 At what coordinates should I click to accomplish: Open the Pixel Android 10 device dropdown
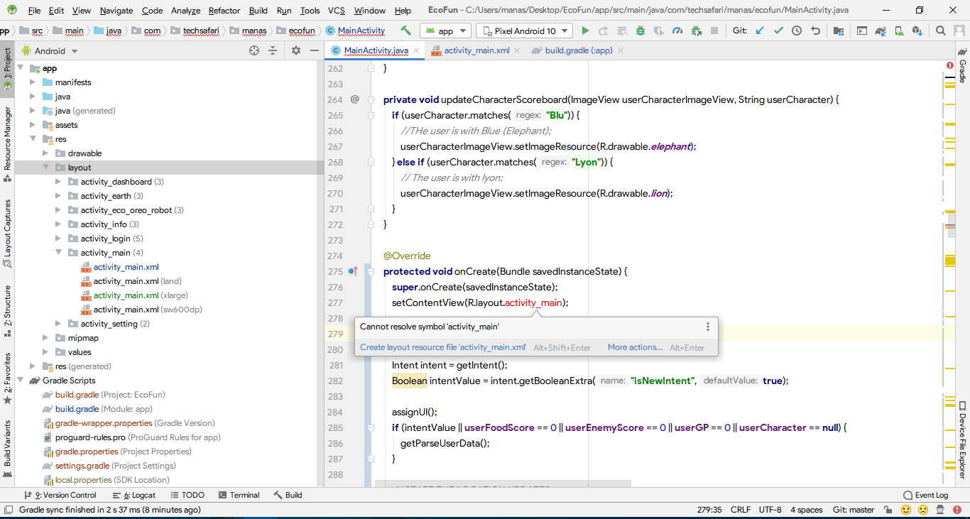click(524, 31)
